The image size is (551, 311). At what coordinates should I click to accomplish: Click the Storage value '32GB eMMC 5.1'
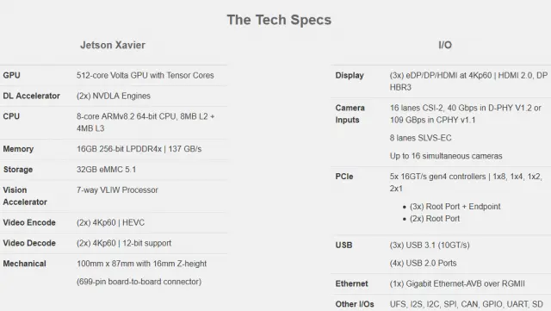tap(106, 169)
